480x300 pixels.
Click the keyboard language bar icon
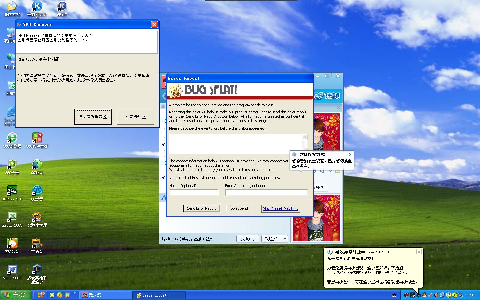tap(394, 295)
